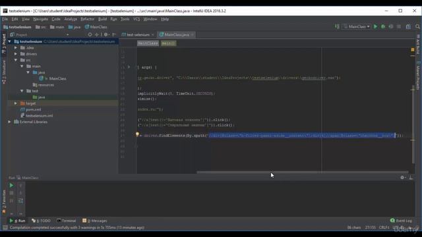Expand the .idea folder
The image size is (422, 237).
pos(16,47)
